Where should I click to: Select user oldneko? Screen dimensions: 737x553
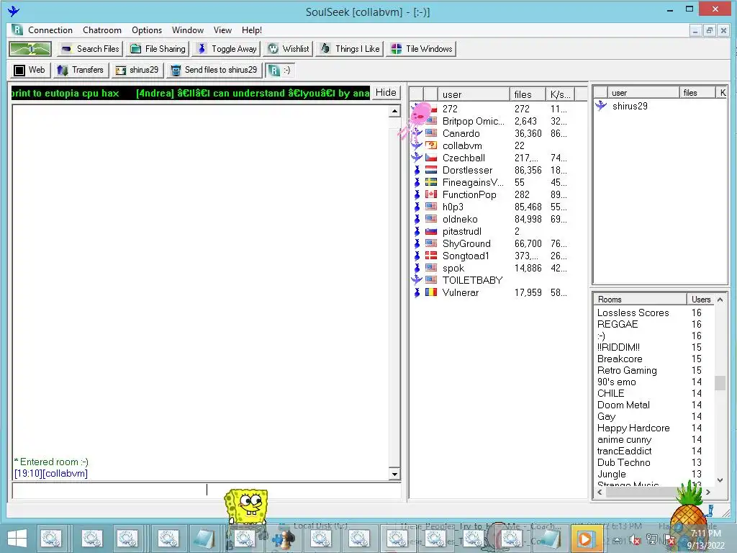[460, 219]
